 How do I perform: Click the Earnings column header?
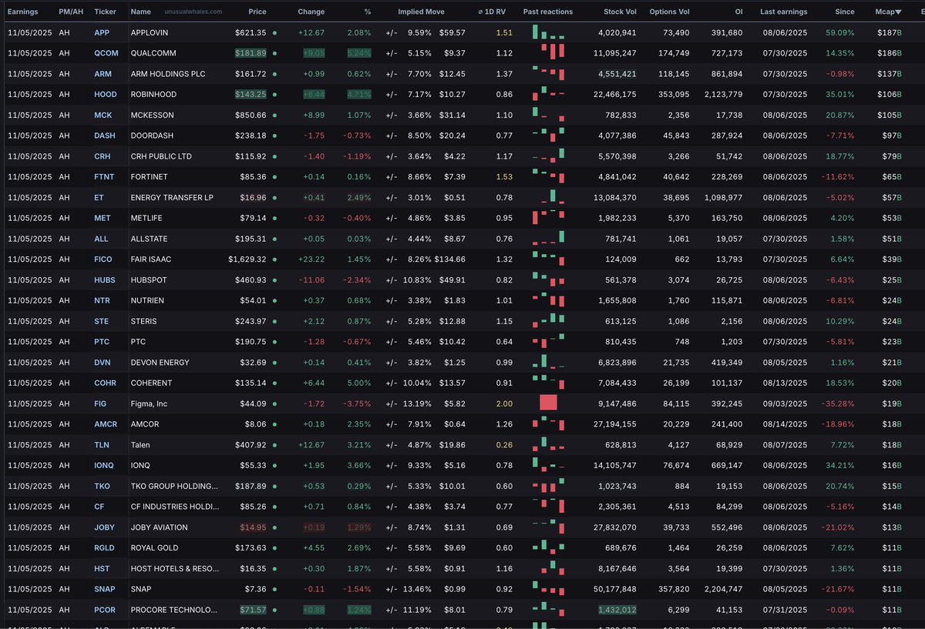click(x=23, y=12)
